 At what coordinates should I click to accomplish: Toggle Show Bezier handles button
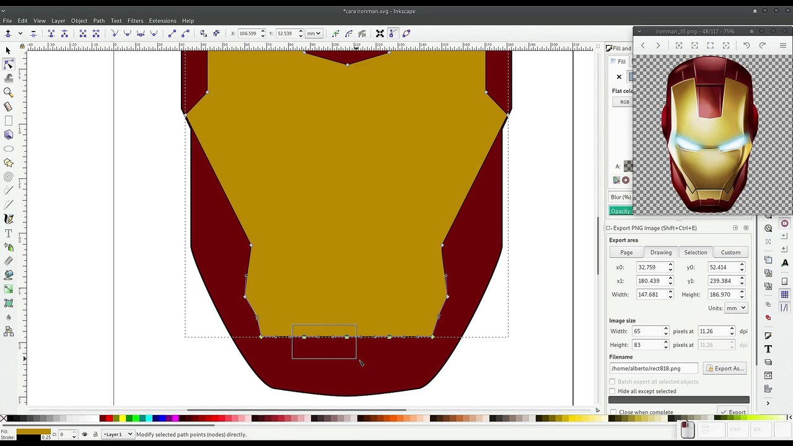pyautogui.click(x=393, y=33)
